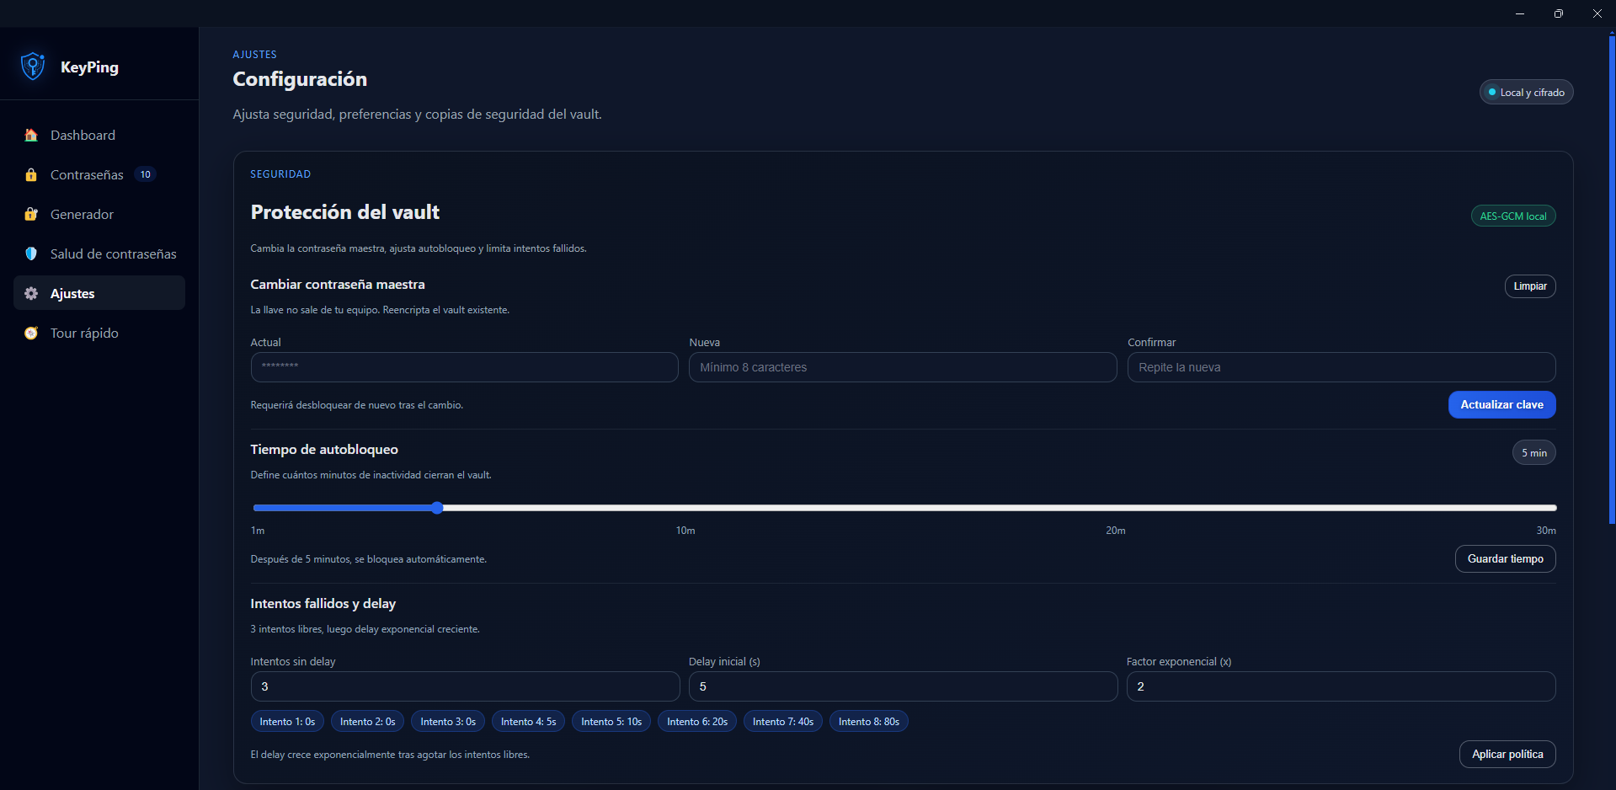Click the Tour rápido compass icon
Viewport: 1616px width, 790px height.
(31, 334)
